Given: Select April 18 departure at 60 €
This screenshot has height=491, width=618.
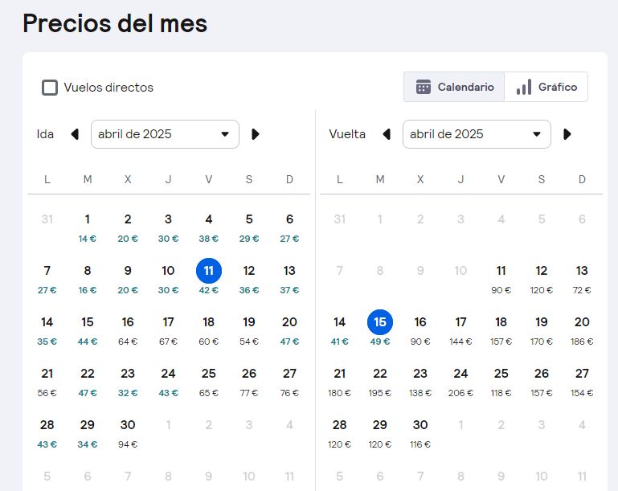Looking at the screenshot, I should click(x=208, y=331).
